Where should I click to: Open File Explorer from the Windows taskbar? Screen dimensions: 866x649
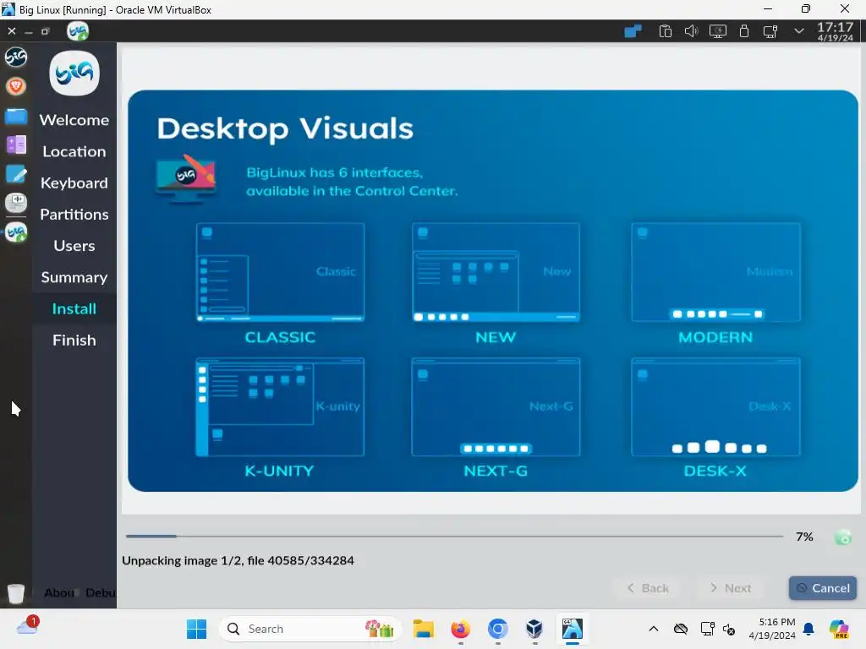click(x=424, y=629)
